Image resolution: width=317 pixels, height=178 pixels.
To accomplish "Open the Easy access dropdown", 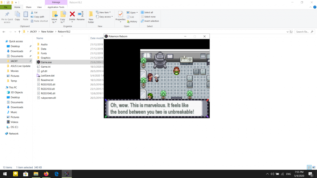I will point(104,17).
